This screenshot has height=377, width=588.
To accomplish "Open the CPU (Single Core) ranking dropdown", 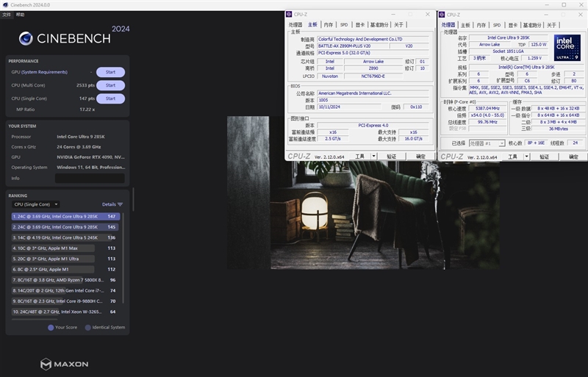I will 35,204.
